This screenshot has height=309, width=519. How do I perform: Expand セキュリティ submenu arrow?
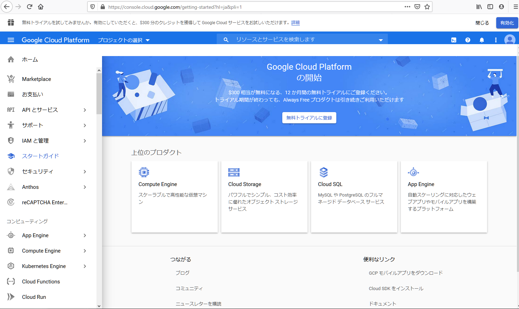tap(85, 172)
